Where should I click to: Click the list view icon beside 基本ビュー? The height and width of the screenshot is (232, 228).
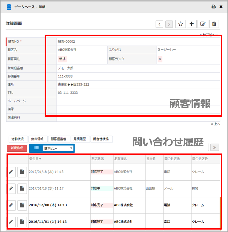pyautogui.click(x=36, y=148)
